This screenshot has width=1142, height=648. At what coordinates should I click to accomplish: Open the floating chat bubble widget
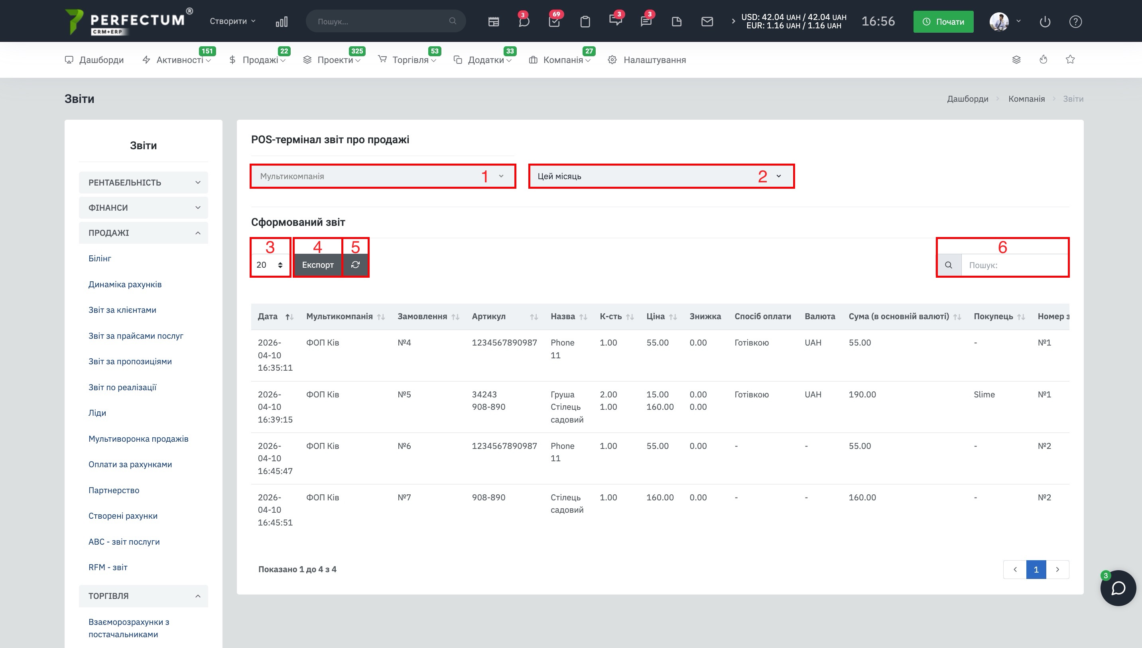point(1118,588)
